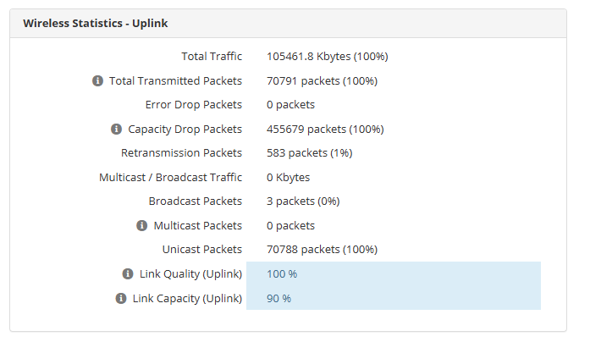Click the 70788 packets unicast value
This screenshot has width=590, height=342.
pyautogui.click(x=322, y=250)
